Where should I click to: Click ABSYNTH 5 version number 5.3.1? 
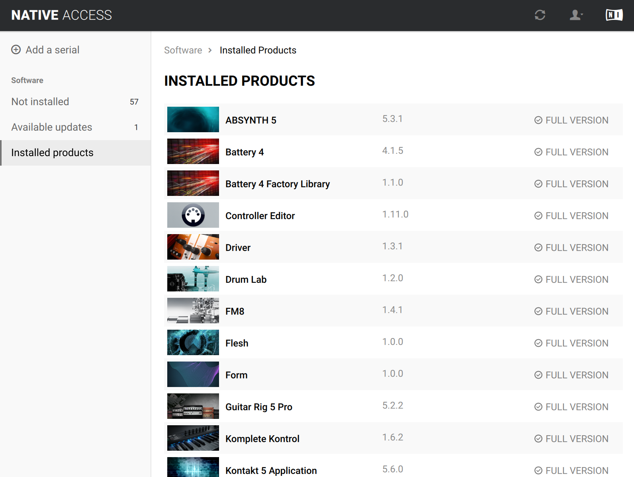tap(393, 119)
